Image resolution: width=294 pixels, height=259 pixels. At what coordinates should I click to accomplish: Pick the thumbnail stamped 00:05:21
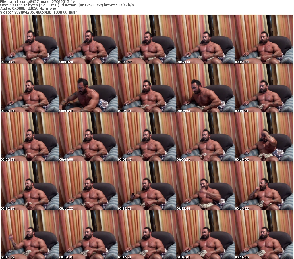(147, 88)
